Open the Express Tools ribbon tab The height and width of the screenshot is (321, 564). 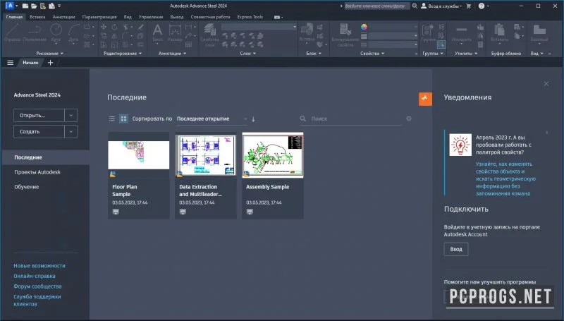coord(250,17)
